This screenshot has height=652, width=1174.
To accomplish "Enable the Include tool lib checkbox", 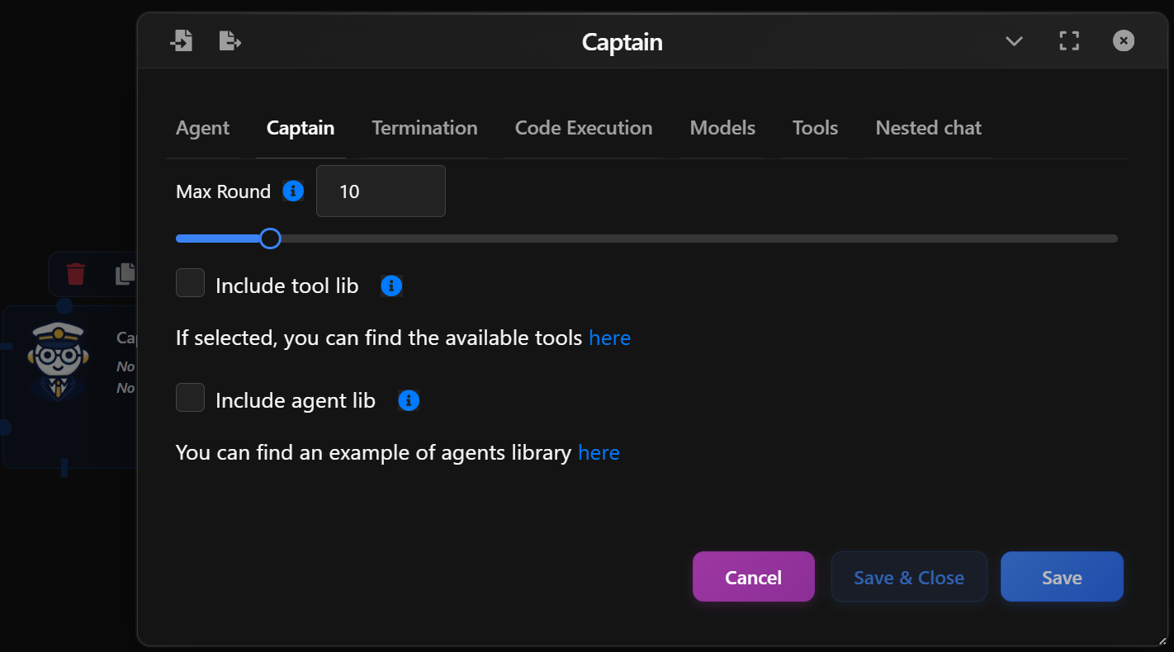I will click(x=190, y=282).
